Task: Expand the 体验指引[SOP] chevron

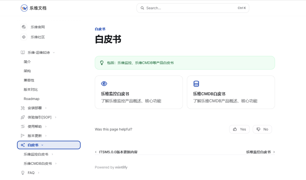Action: [56, 117]
